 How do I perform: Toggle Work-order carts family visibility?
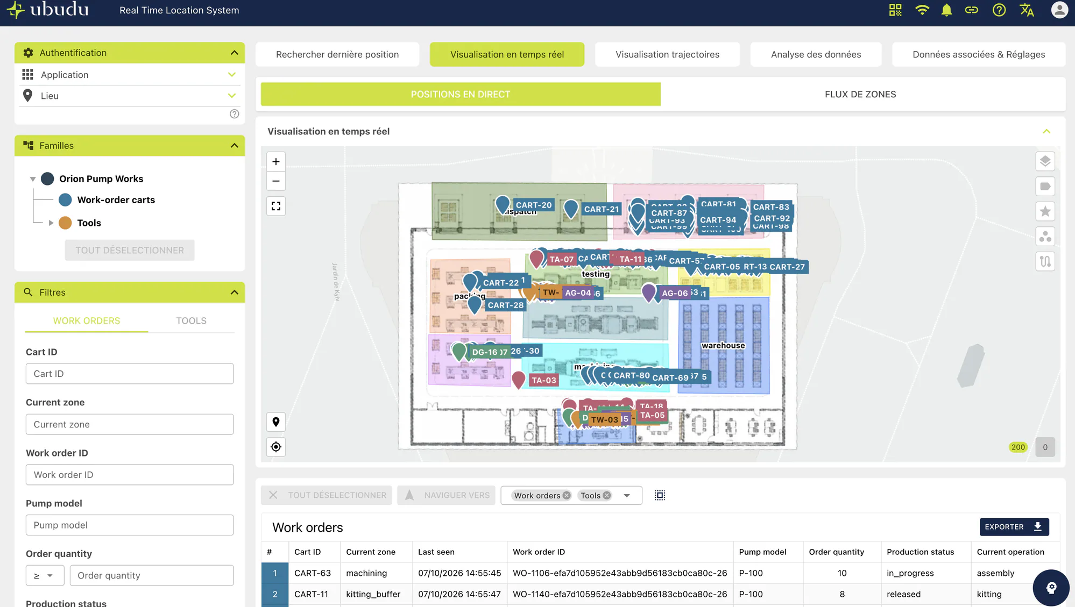click(x=65, y=200)
